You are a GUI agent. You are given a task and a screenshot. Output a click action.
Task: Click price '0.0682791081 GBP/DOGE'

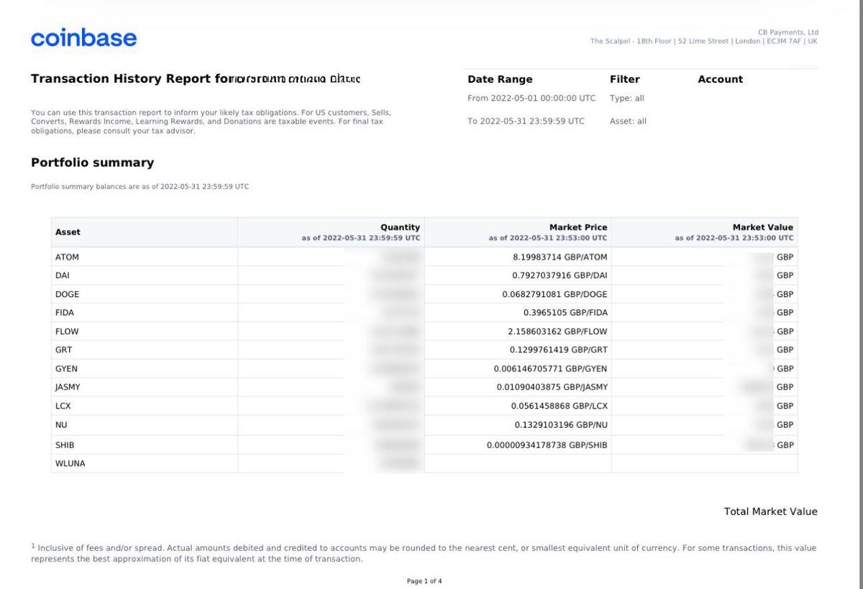point(554,294)
